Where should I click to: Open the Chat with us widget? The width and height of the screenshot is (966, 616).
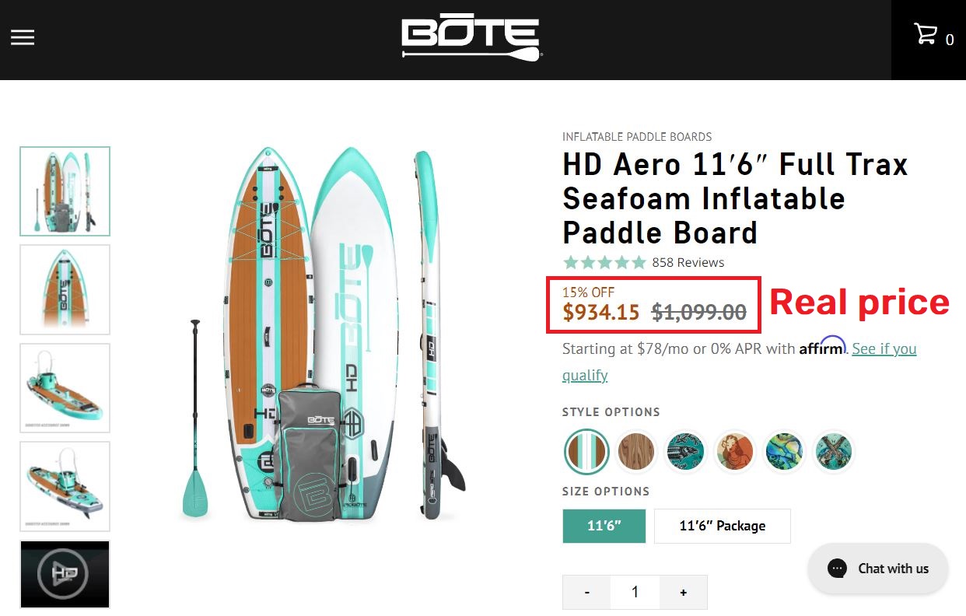877,569
